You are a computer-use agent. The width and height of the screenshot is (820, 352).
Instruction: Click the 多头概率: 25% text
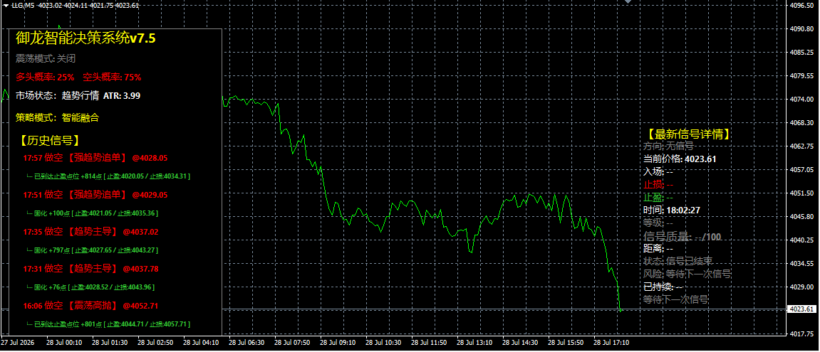tap(45, 77)
